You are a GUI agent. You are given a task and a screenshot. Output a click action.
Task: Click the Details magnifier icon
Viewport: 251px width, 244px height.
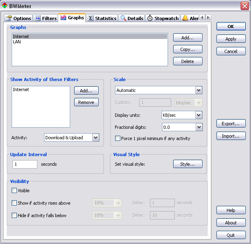(123, 18)
